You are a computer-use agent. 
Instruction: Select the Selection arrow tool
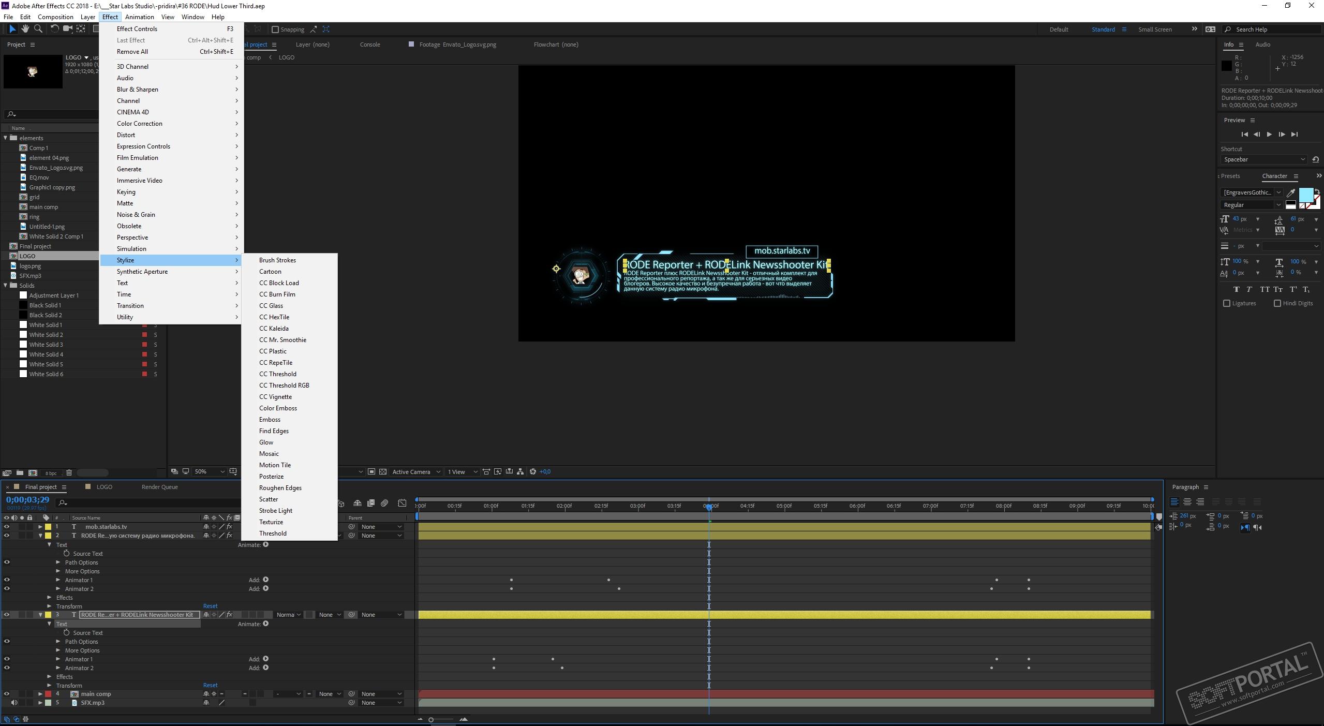point(12,29)
